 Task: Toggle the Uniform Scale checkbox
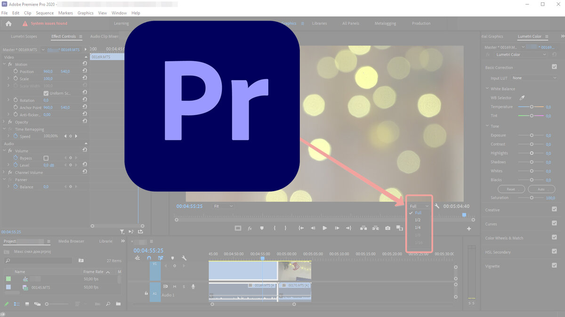46,93
